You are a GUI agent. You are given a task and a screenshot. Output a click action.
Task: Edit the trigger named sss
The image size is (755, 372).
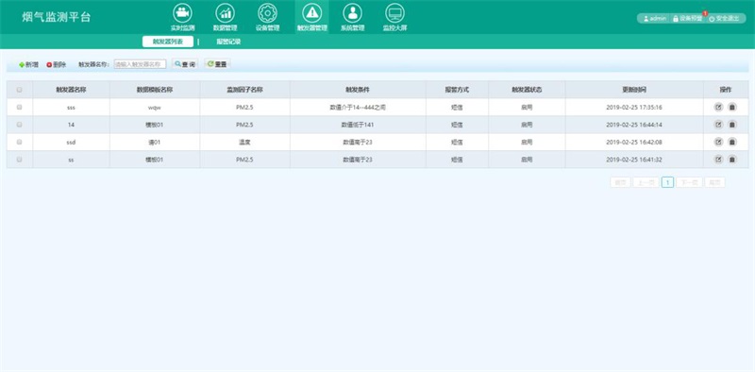(718, 108)
